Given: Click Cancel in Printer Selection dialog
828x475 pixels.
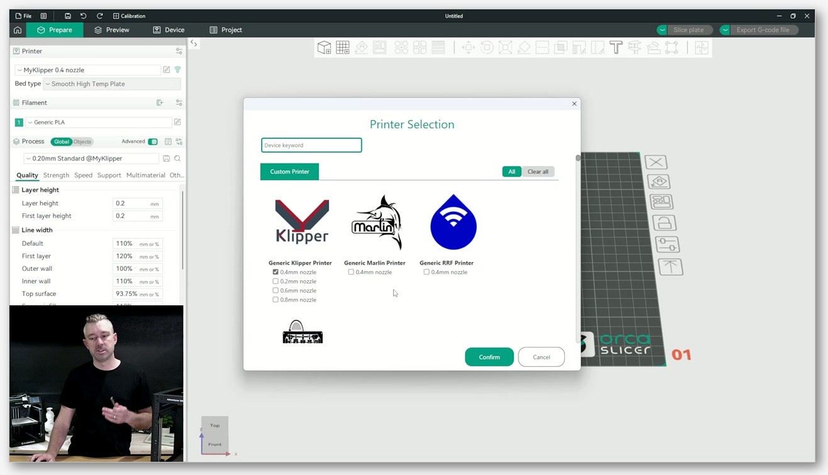Looking at the screenshot, I should [541, 357].
